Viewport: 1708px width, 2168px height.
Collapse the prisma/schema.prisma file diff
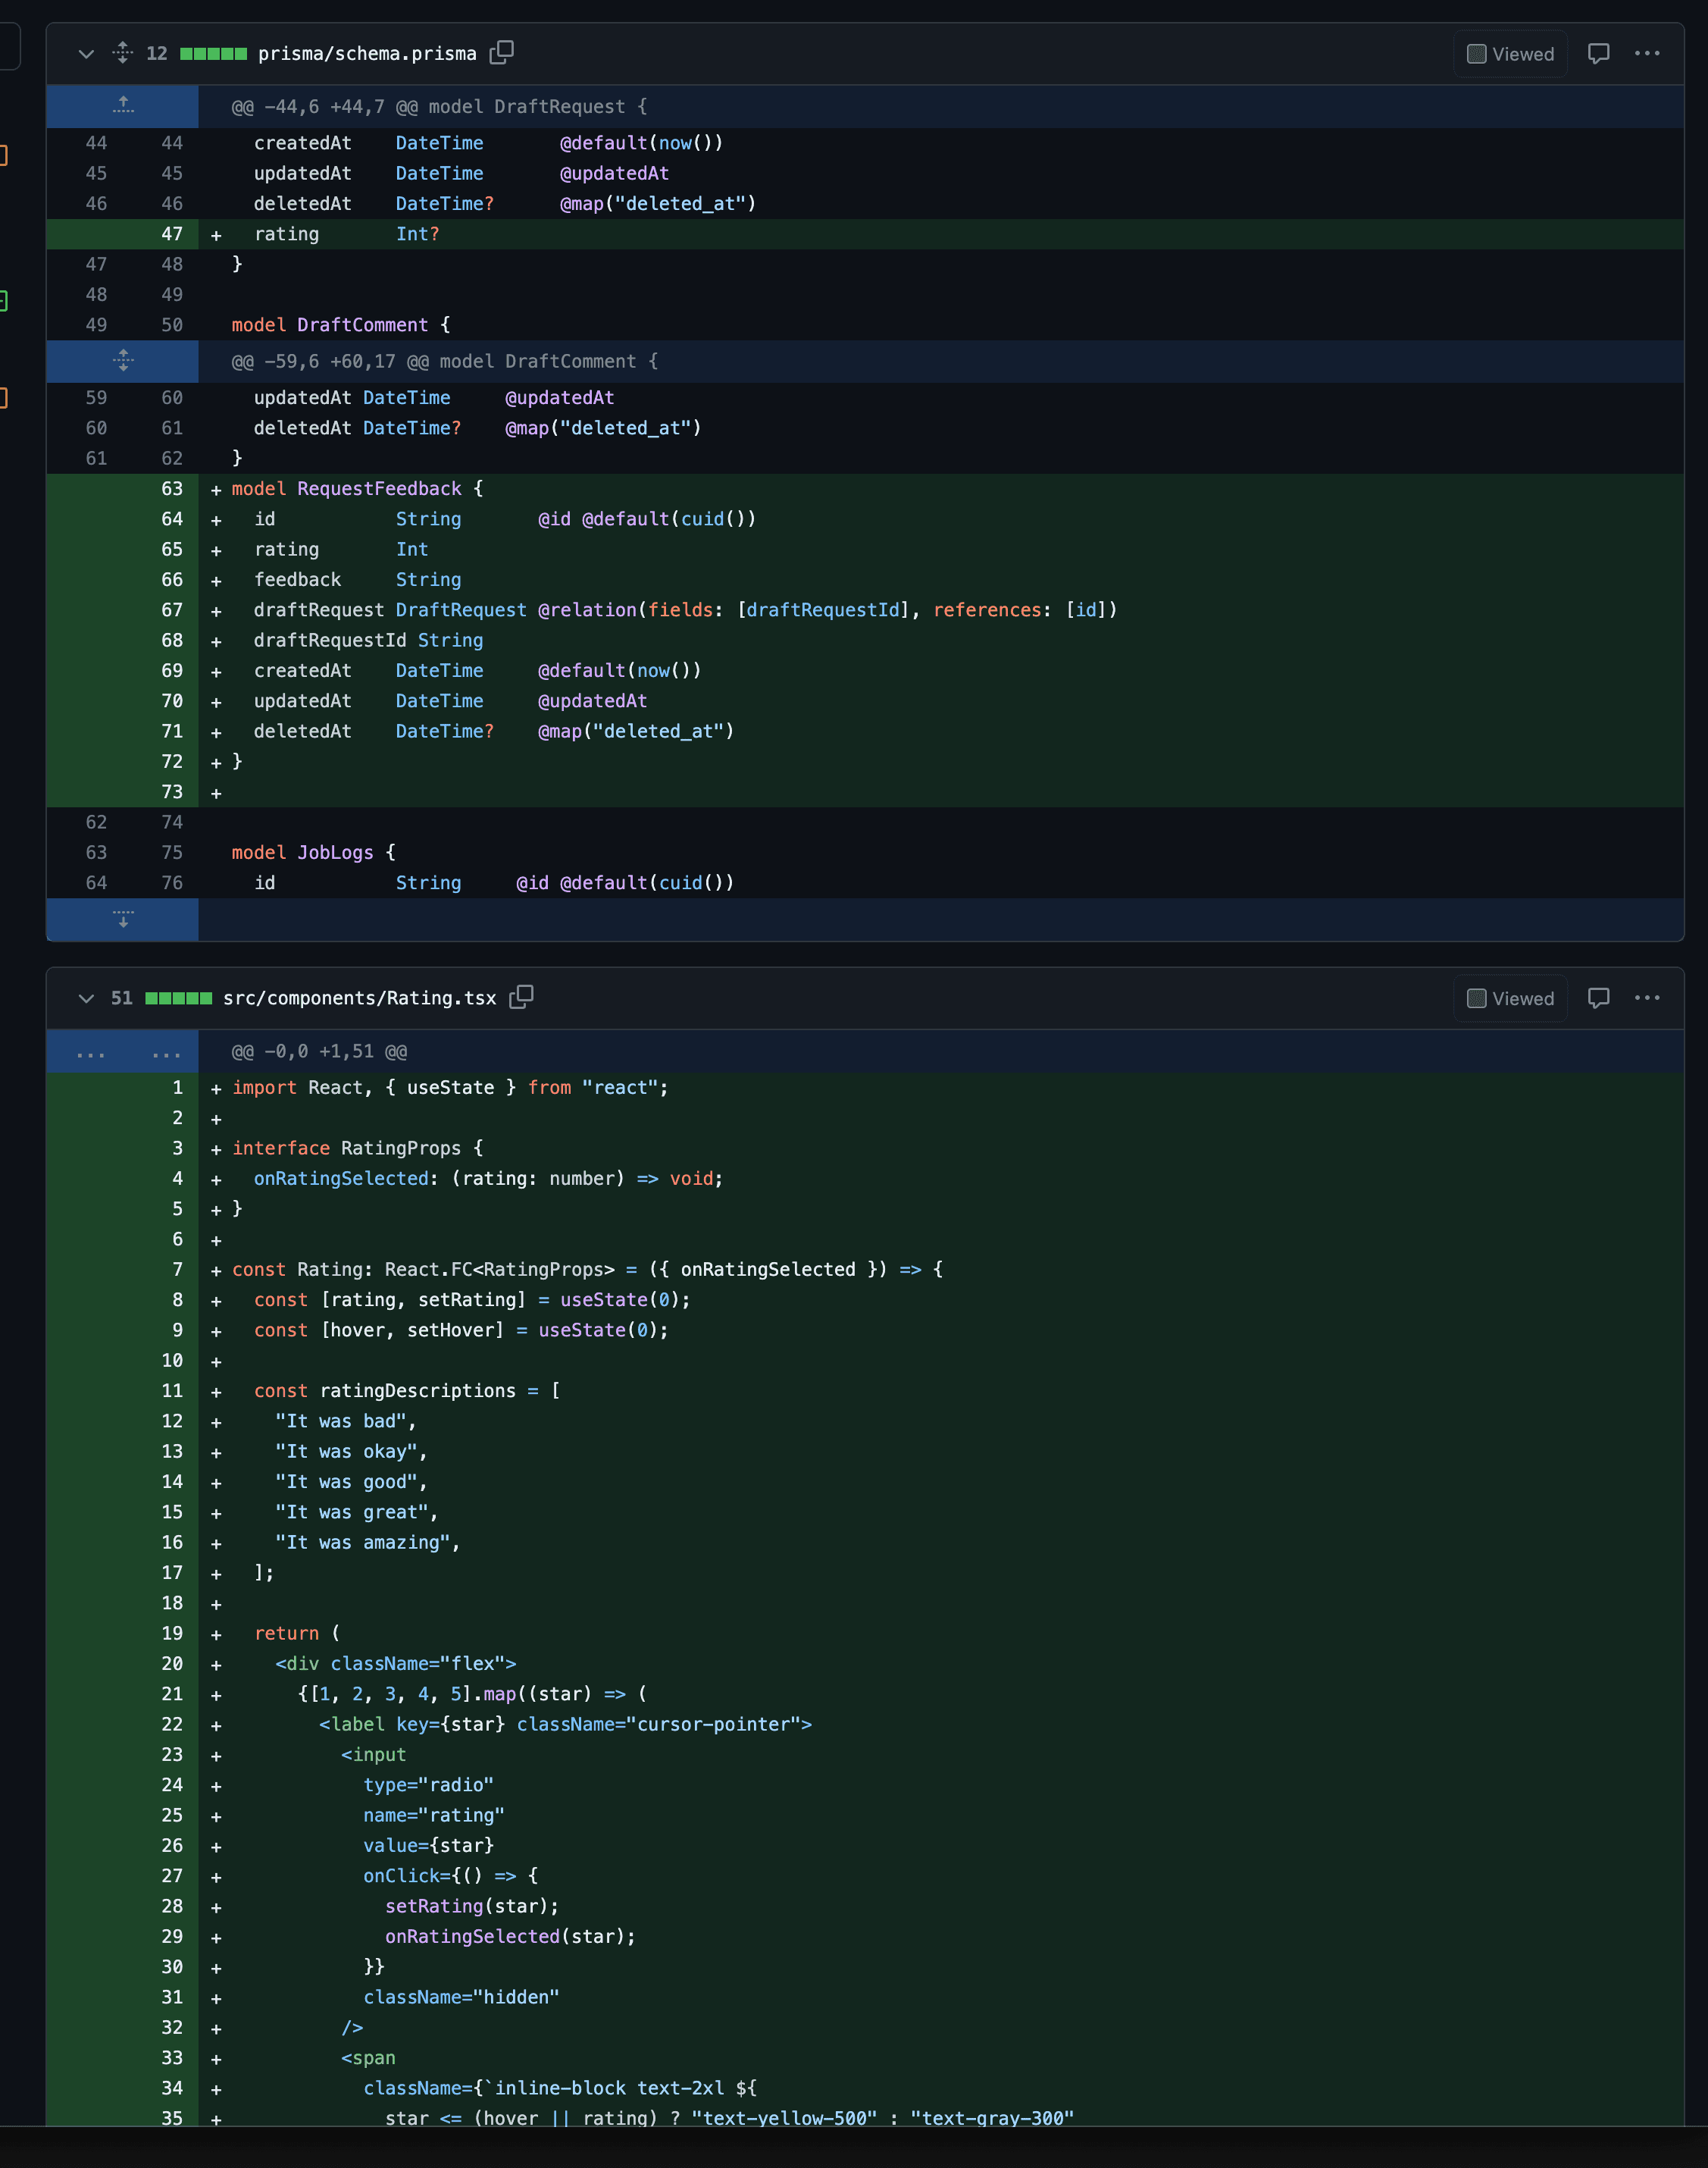[x=86, y=54]
